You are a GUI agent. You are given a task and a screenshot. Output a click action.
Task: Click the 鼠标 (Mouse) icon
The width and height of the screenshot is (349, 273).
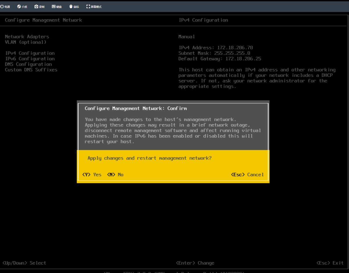[74, 6]
